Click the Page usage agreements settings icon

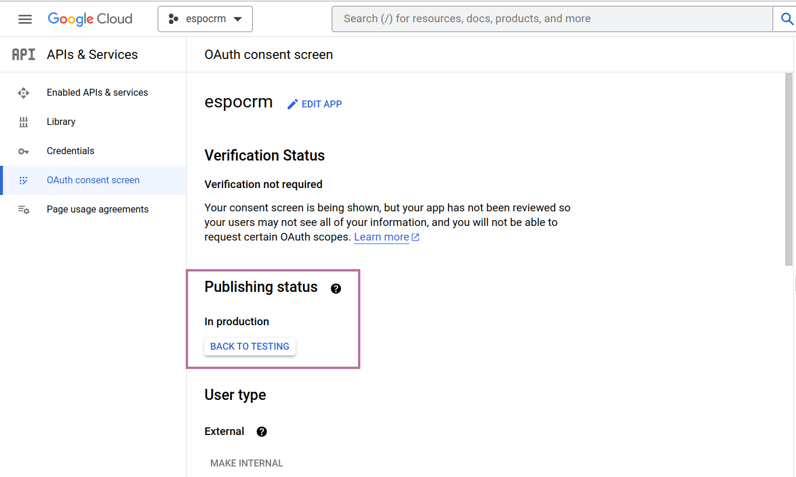point(23,210)
